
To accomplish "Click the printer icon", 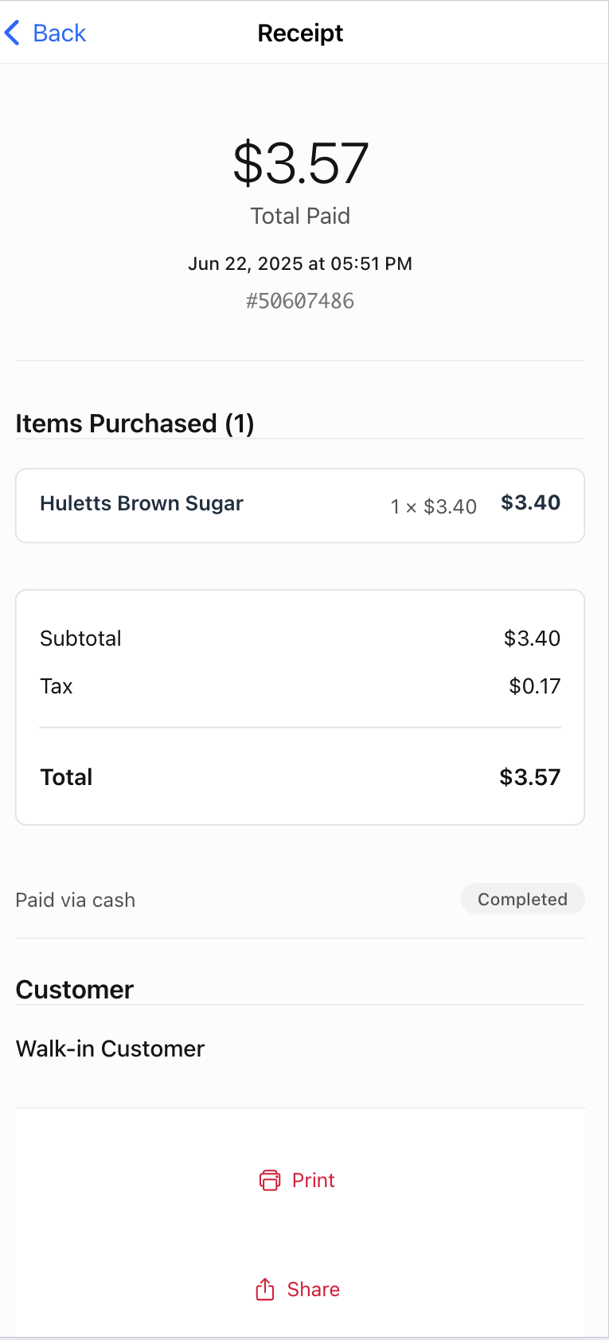I will pyautogui.click(x=270, y=1180).
